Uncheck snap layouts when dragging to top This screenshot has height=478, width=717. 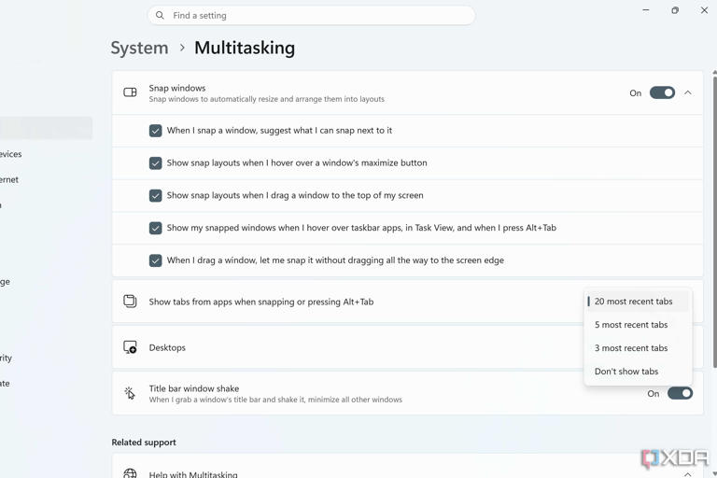[156, 196]
